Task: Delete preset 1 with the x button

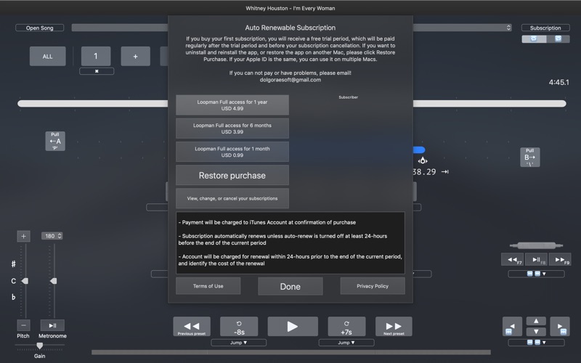Action: 97,71
